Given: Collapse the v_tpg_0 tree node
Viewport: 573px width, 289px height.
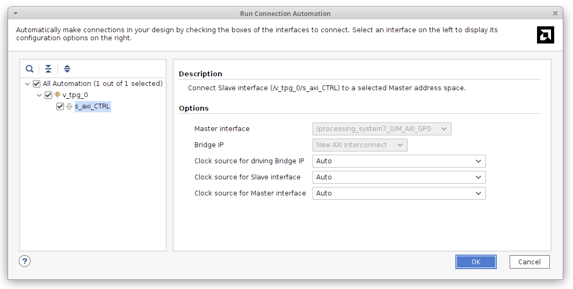Looking at the screenshot, I should 39,95.
